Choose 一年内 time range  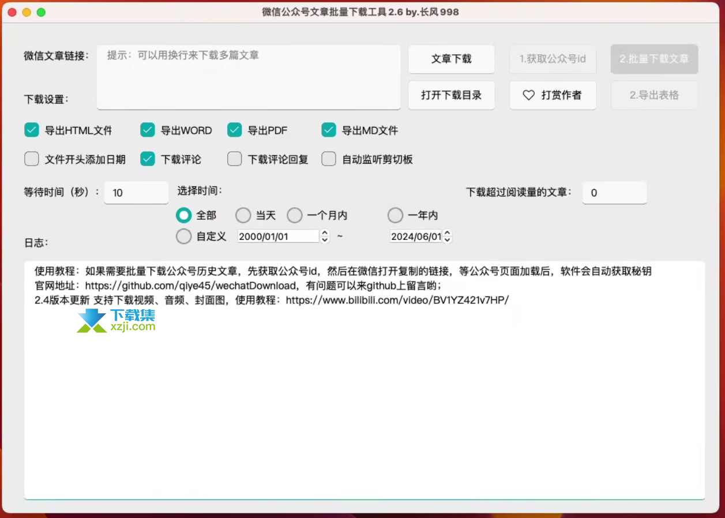tap(395, 215)
